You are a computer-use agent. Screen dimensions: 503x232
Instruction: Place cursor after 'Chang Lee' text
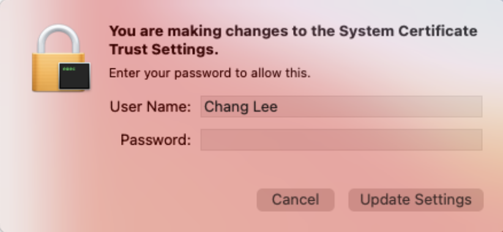[278, 107]
